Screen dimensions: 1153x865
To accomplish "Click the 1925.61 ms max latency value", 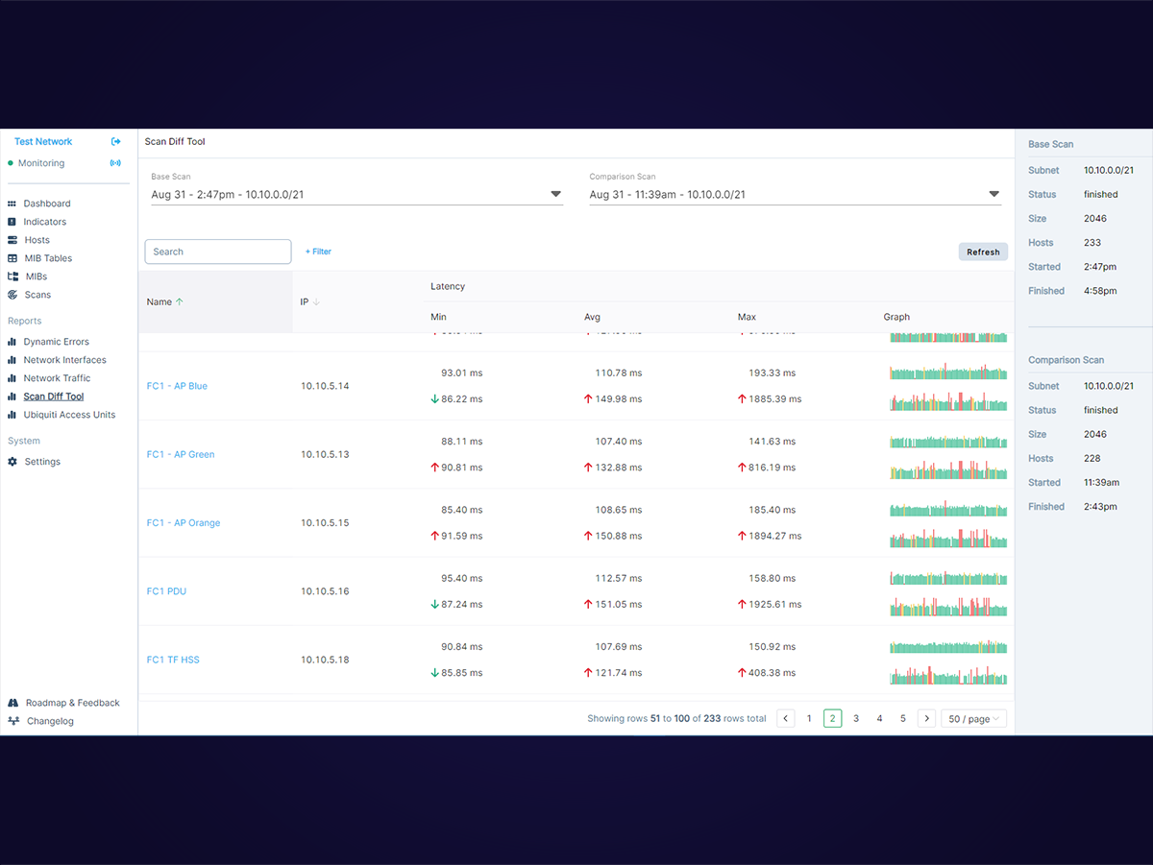I will [774, 604].
